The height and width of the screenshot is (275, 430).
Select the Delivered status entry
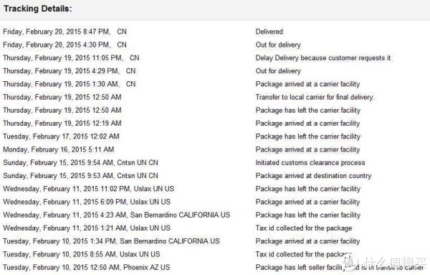click(x=269, y=32)
